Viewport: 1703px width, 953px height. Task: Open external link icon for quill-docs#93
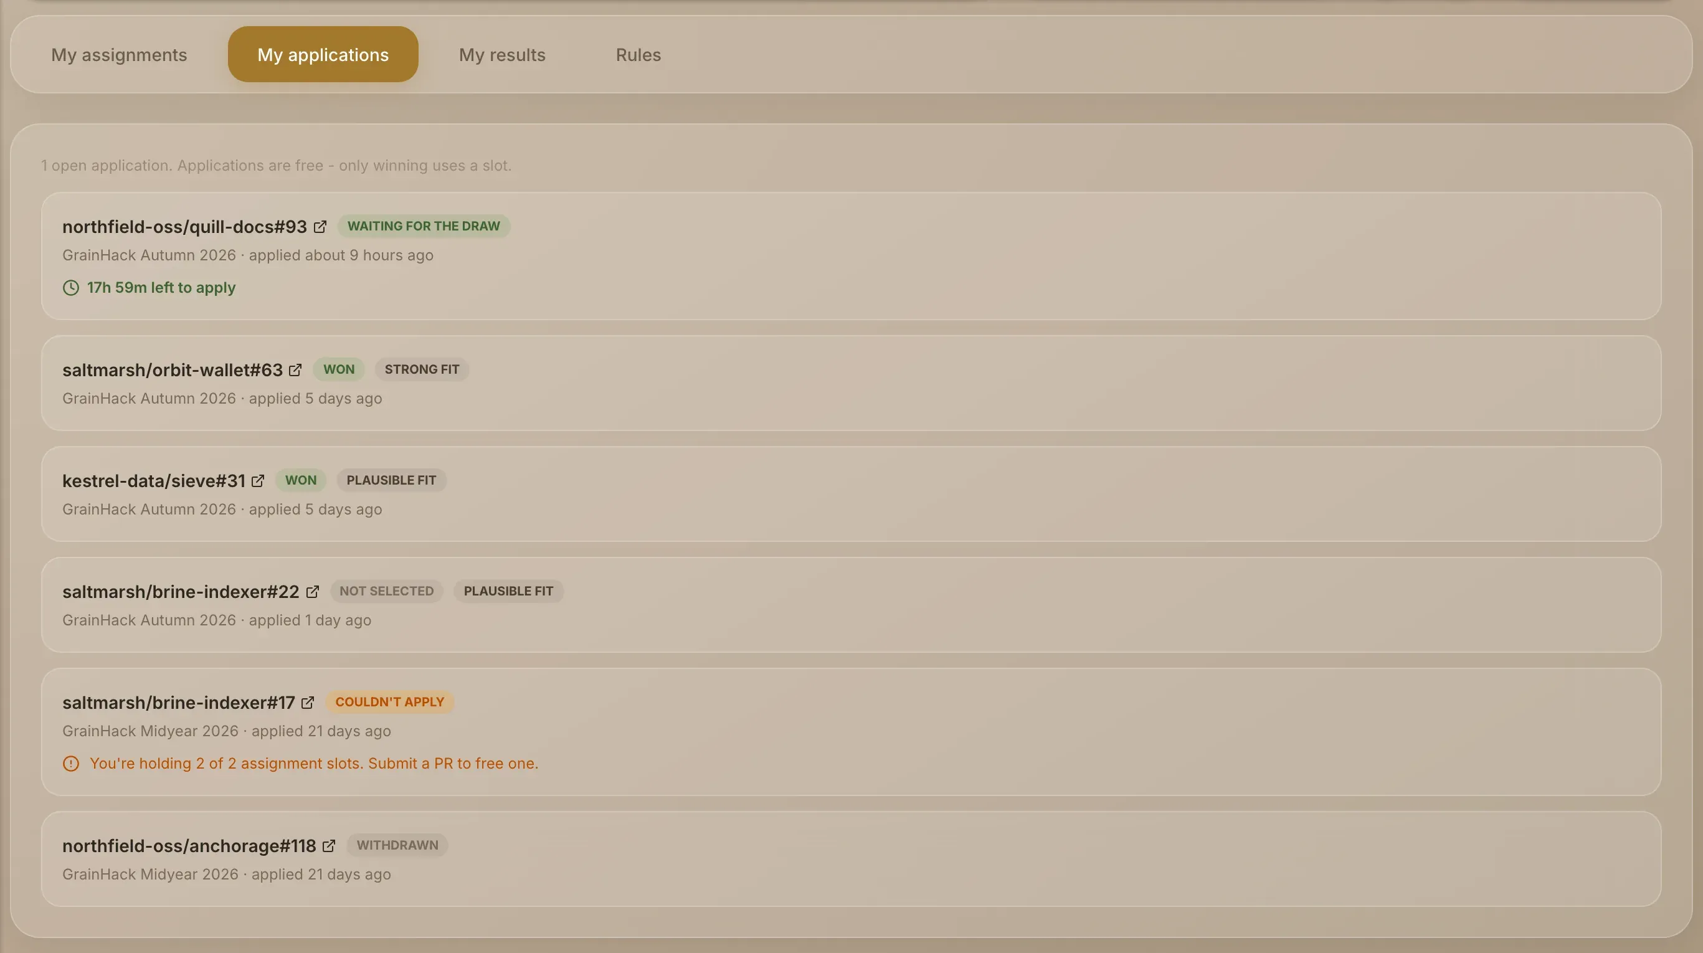point(320,227)
